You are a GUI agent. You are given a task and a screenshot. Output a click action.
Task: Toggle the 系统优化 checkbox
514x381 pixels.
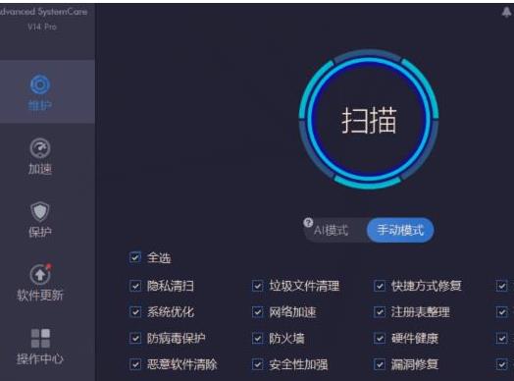click(x=135, y=311)
